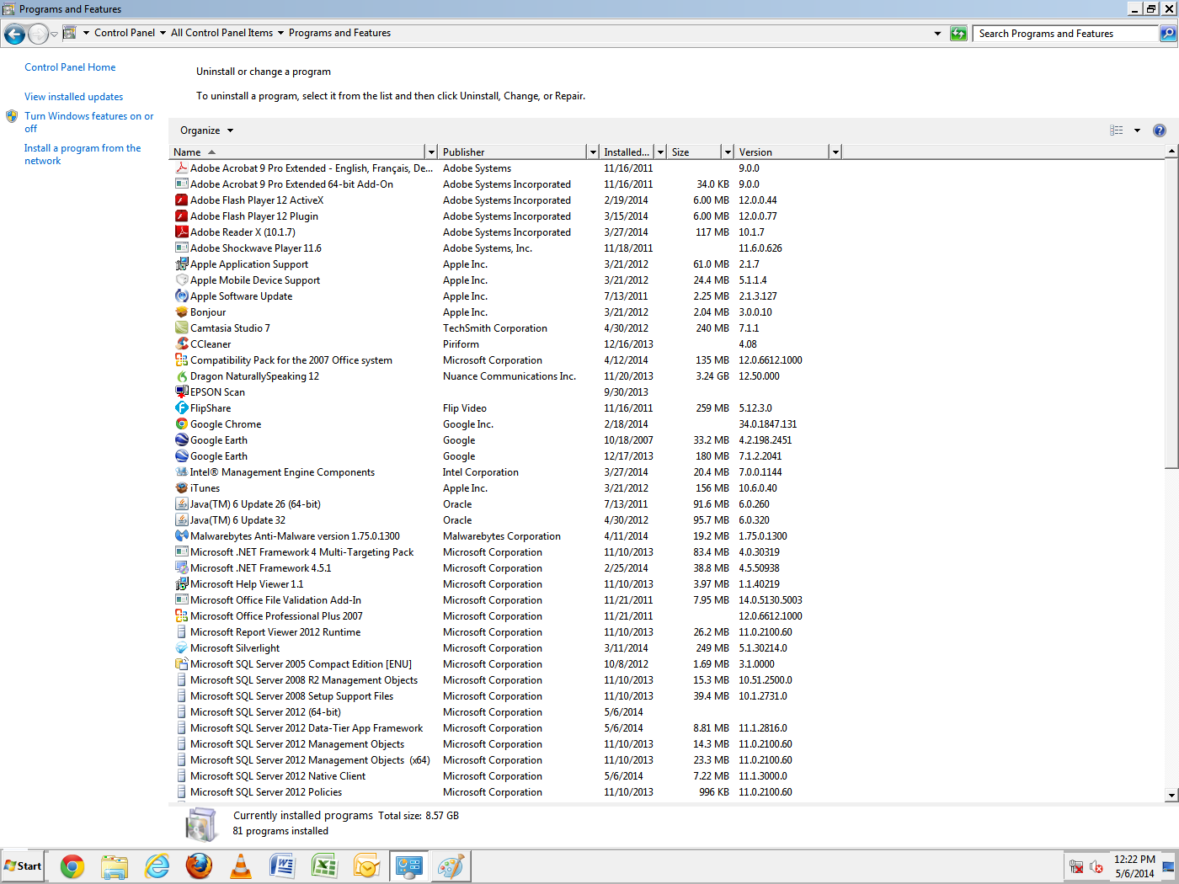The image size is (1179, 884).
Task: Sort by the Name column header
Action: click(x=297, y=152)
